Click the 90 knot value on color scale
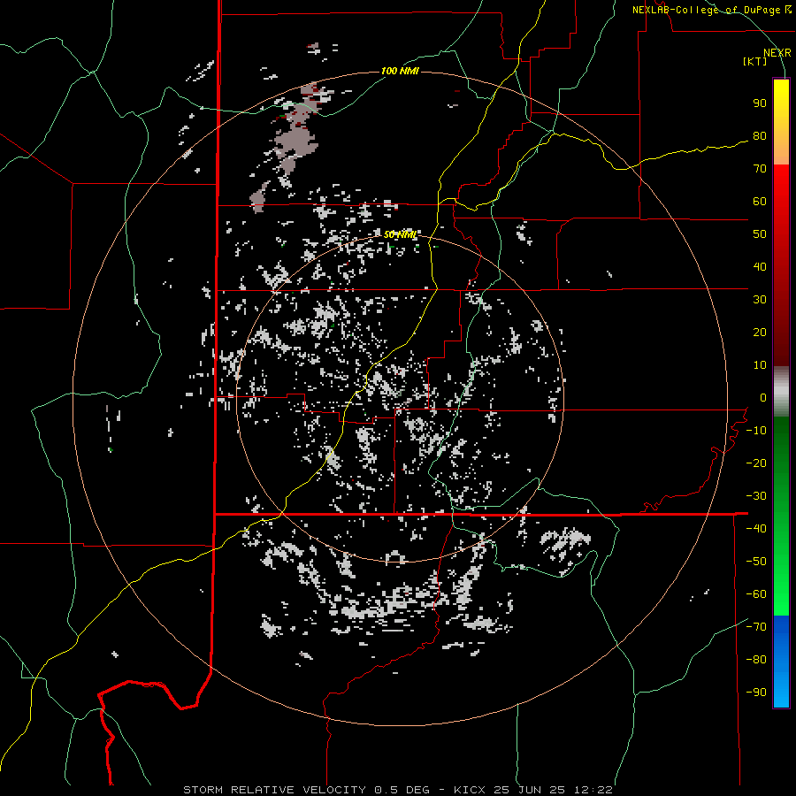796x796 pixels. [x=760, y=103]
